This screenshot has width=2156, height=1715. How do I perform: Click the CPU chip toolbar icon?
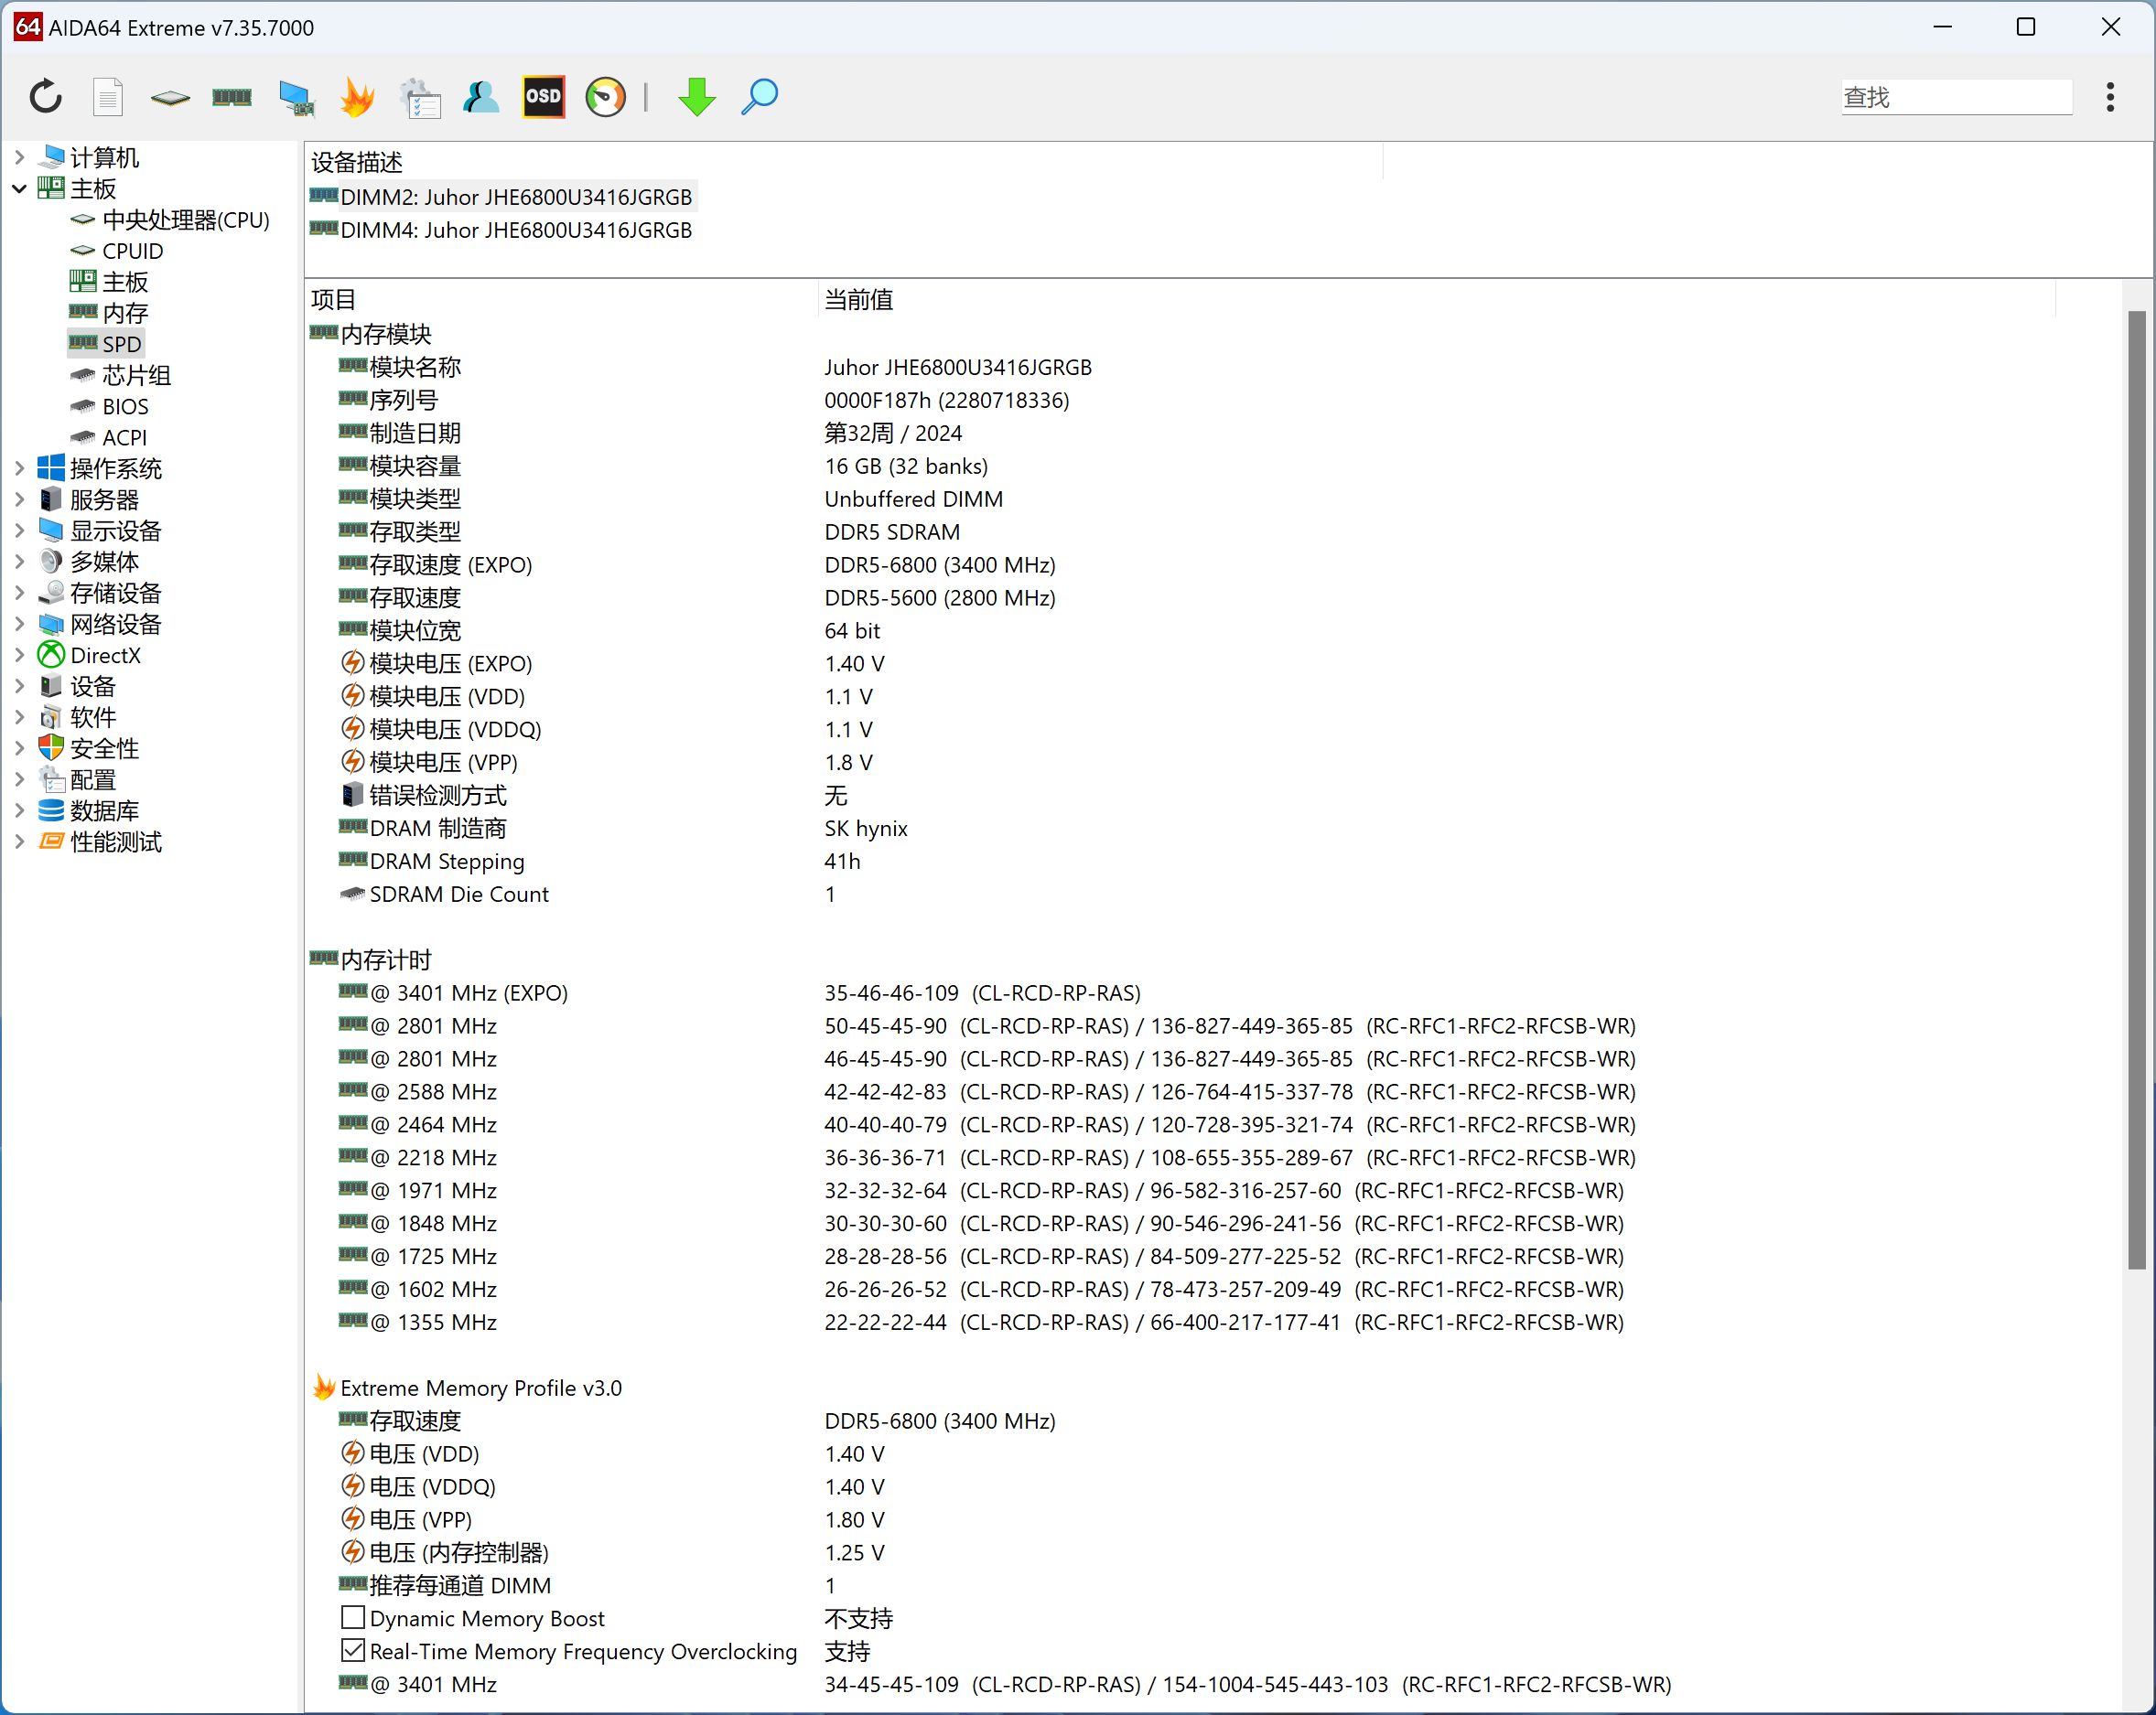click(170, 97)
